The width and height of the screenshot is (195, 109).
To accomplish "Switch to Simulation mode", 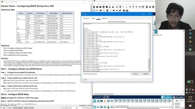I will click(x=179, y=97).
